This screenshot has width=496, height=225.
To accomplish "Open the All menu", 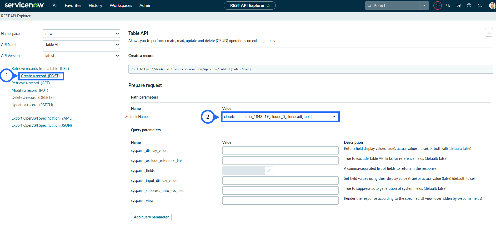I will (x=55, y=6).
